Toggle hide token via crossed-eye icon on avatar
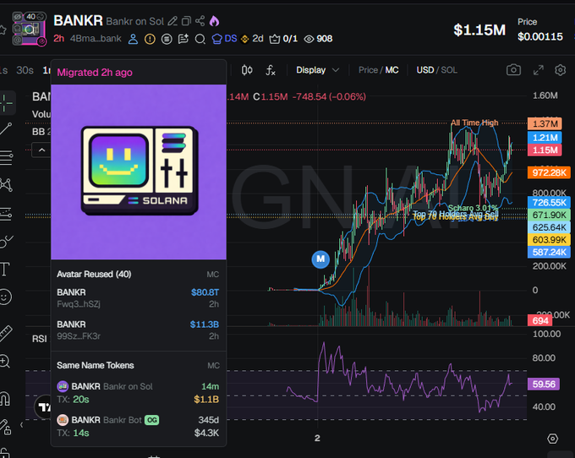This screenshot has height=458, width=575. click(17, 17)
